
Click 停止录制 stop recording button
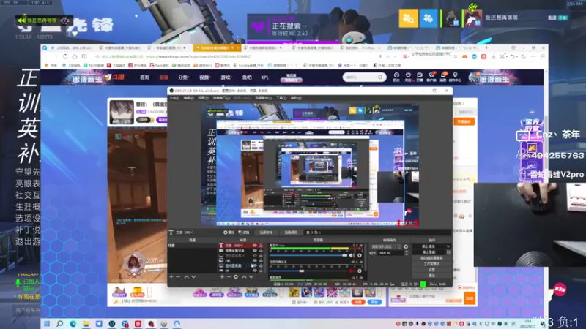(x=429, y=252)
